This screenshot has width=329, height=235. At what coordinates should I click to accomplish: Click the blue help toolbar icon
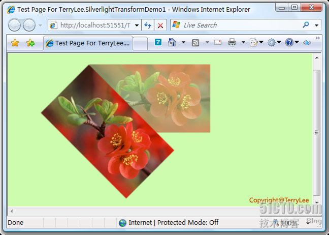click(x=158, y=42)
